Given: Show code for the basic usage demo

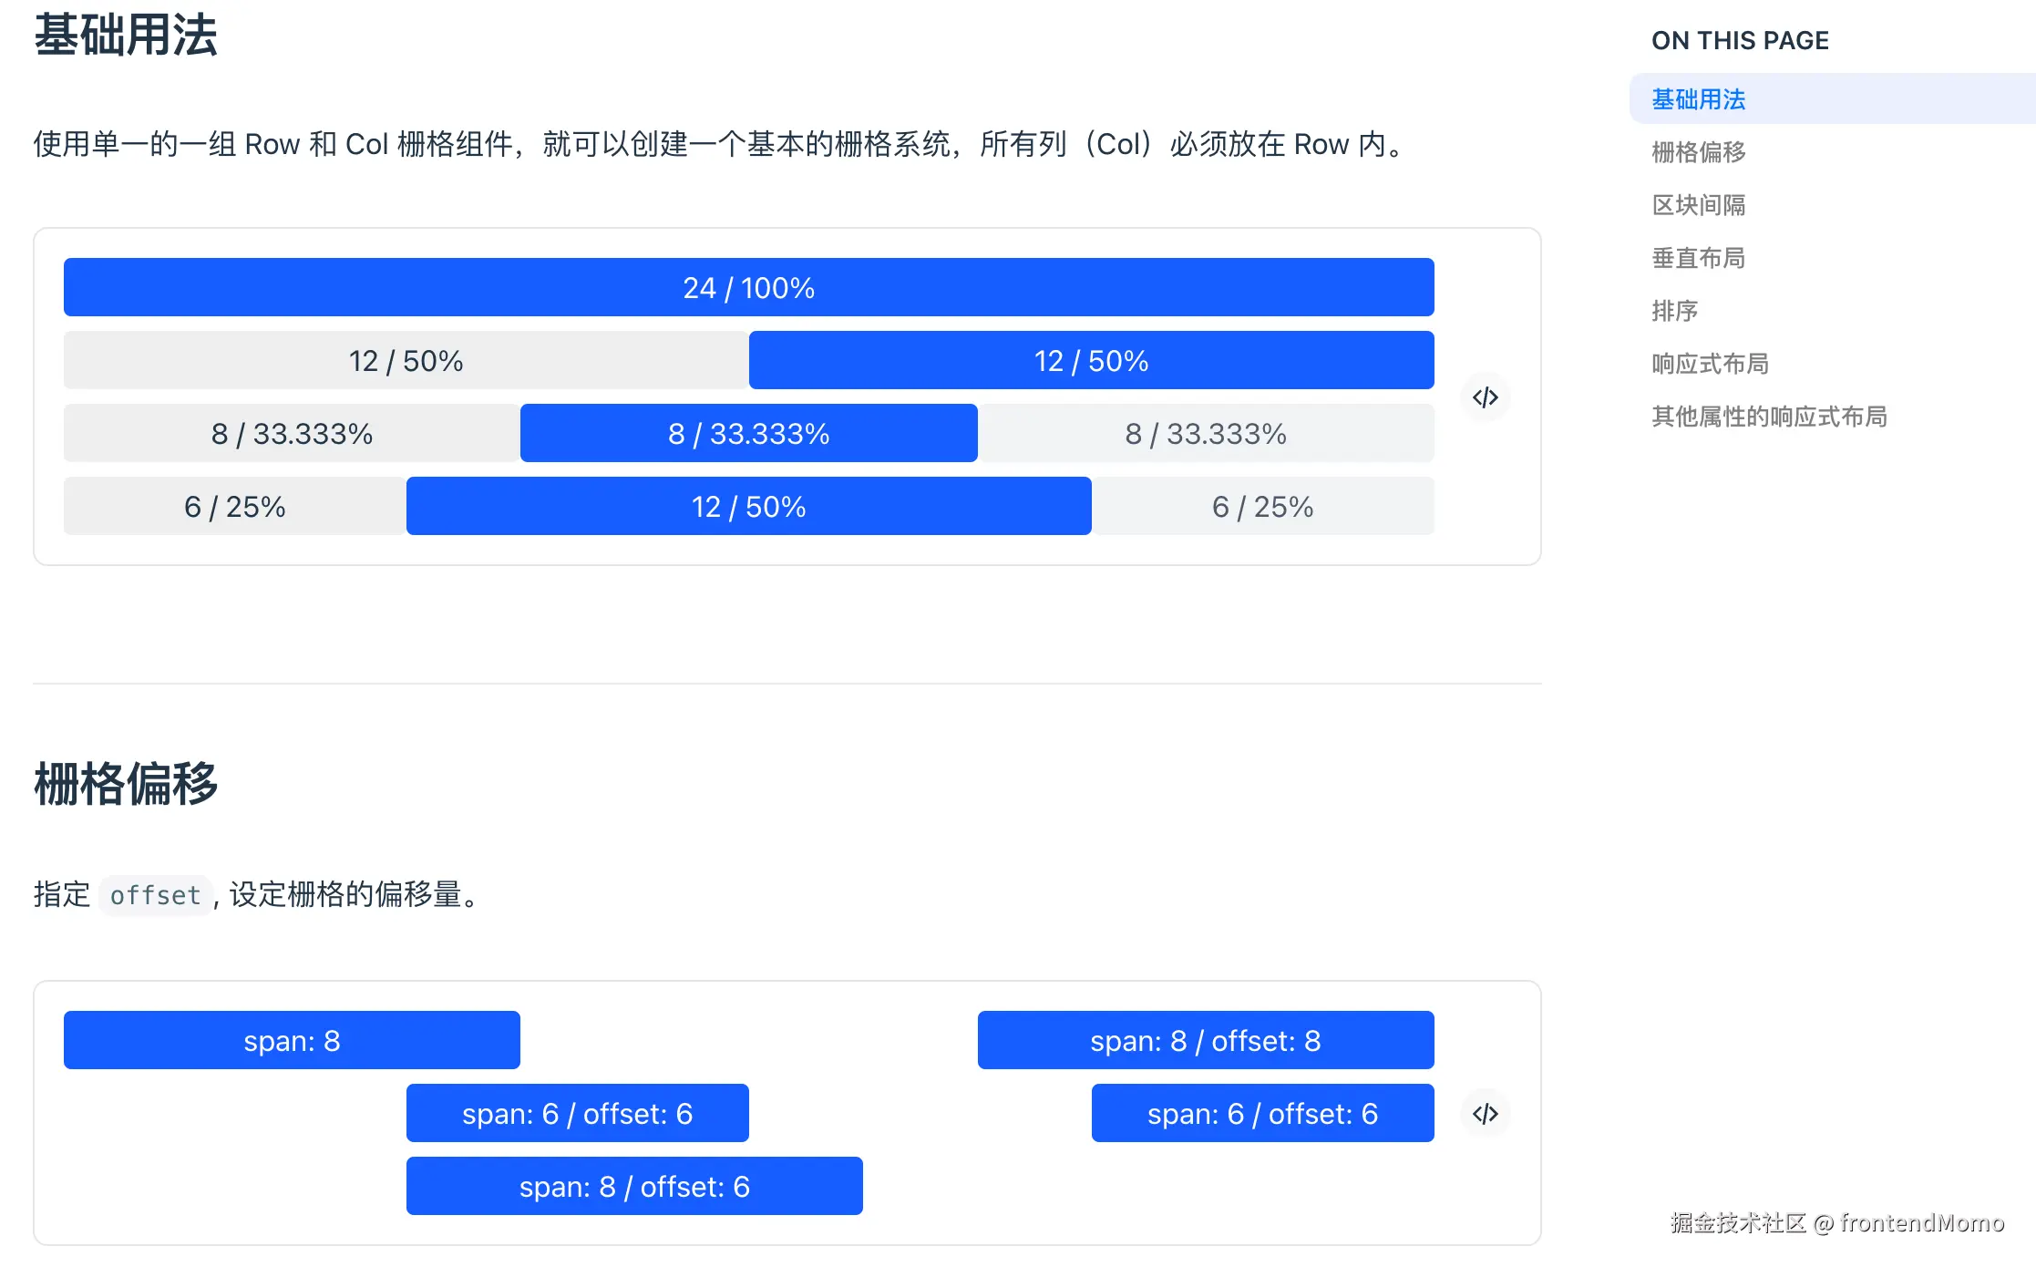Looking at the screenshot, I should (x=1485, y=397).
